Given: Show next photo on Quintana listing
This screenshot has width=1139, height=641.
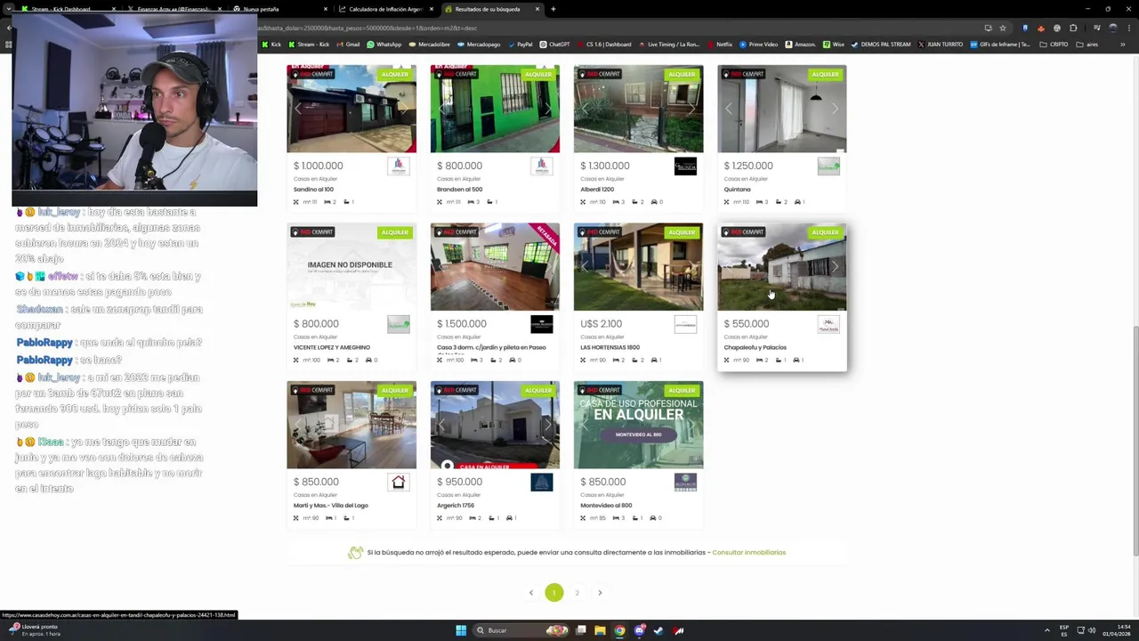Looking at the screenshot, I should click(x=835, y=109).
